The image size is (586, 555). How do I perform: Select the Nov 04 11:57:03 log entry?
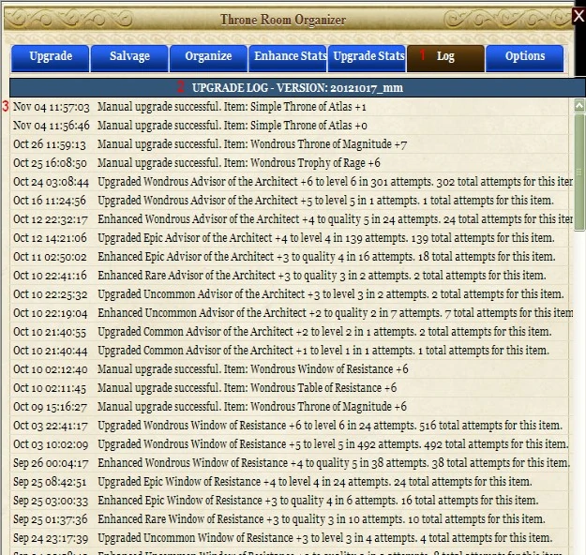coord(290,107)
